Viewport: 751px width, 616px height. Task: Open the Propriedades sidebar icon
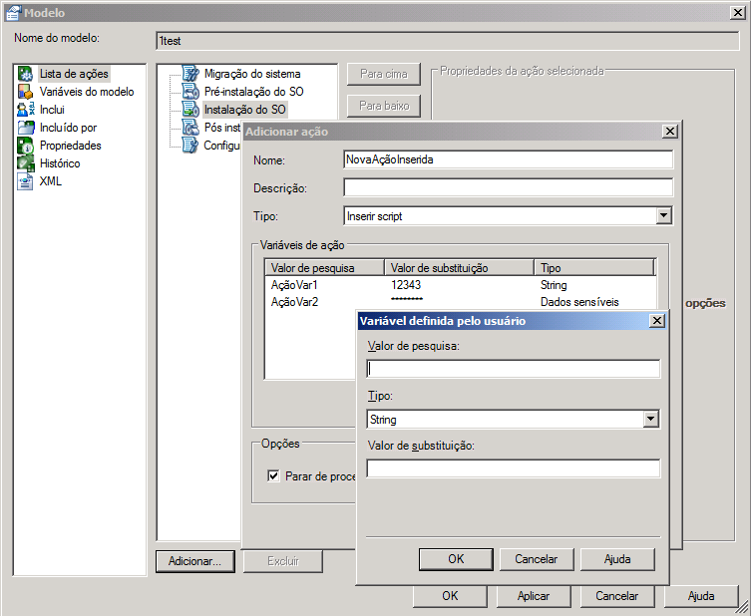[26, 146]
